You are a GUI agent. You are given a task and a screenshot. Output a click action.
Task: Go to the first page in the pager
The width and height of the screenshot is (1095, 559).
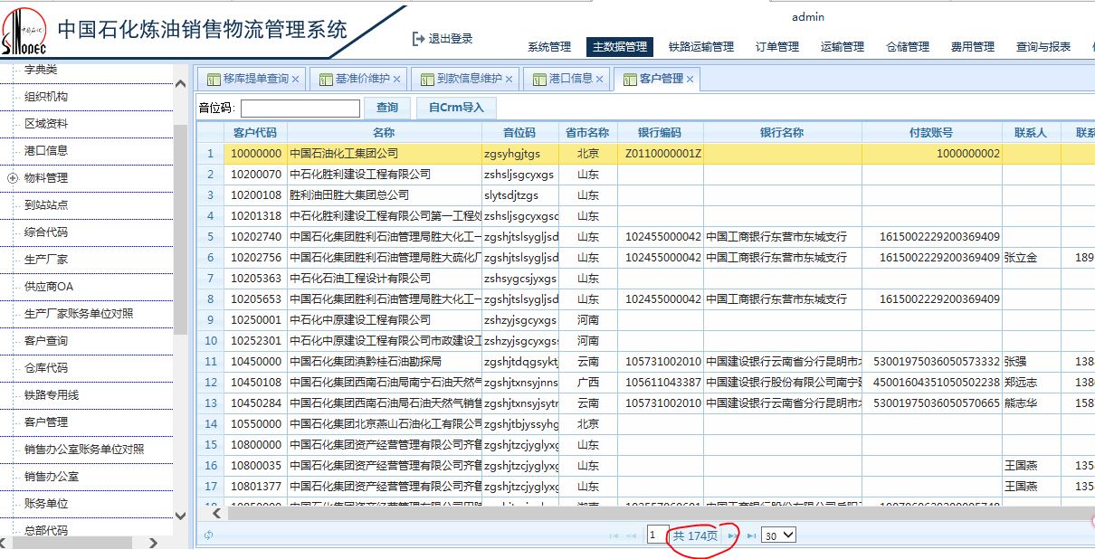click(x=614, y=535)
